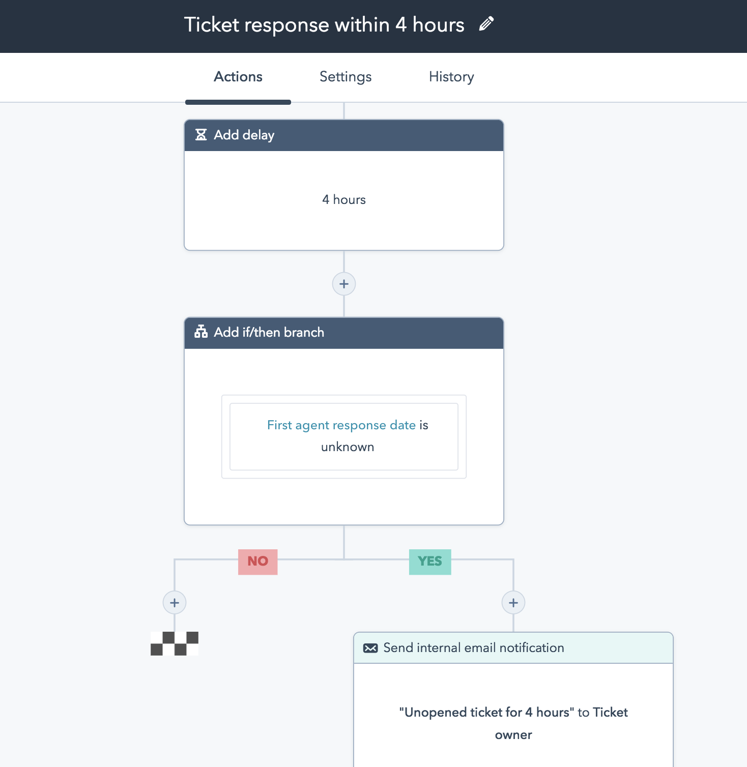Screen dimensions: 747x767
Task: Click the envelope icon on email notification
Action: pyautogui.click(x=370, y=648)
